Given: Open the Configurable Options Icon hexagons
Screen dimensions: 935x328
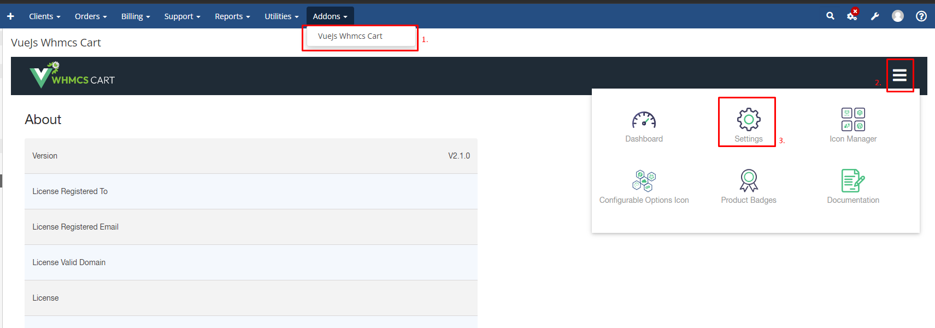Looking at the screenshot, I should point(644,181).
